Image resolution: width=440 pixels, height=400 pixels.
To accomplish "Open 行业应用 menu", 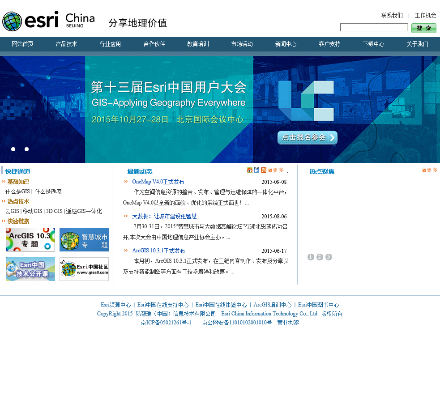I will coord(110,44).
